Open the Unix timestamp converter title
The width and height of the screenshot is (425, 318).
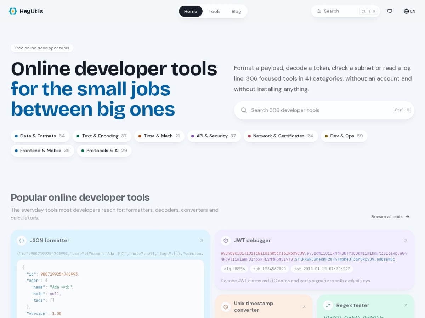[254, 307]
